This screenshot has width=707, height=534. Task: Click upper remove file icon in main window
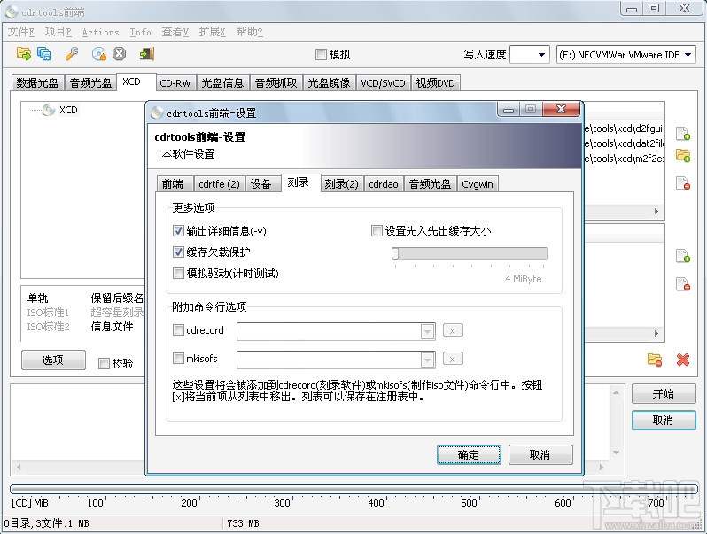coord(683,183)
